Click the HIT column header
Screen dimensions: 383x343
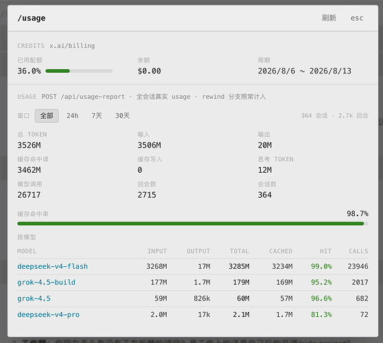click(x=326, y=251)
